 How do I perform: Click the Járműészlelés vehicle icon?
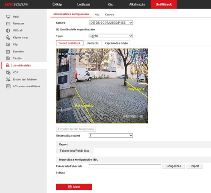pyautogui.click(x=8, y=65)
